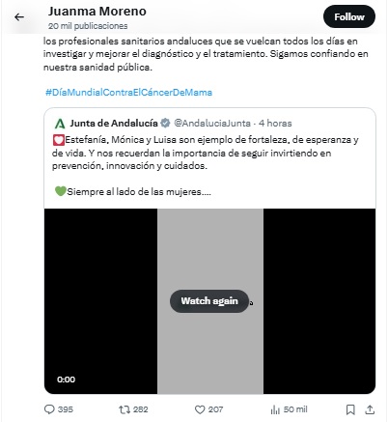
Task: Open the Junta de Andalucía logo avatar
Action: (60, 124)
